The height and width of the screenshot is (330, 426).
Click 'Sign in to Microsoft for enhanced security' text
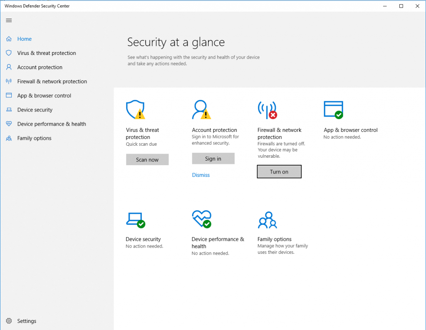(215, 140)
